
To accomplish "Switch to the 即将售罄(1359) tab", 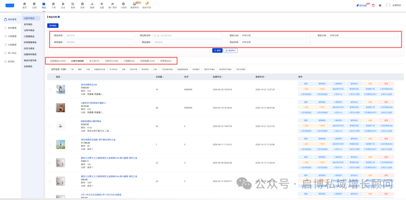I will coord(148,61).
